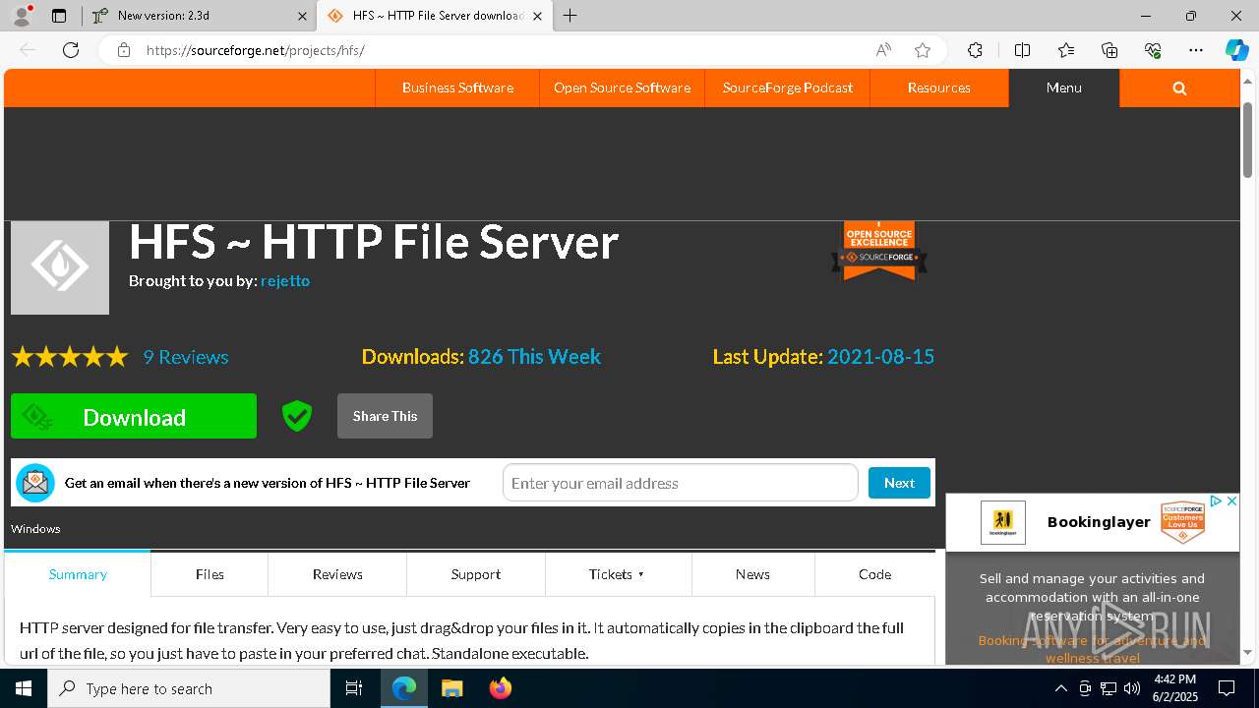Close the HFS HTTP File Server tab
Screen dimensions: 1259x708
point(537,16)
